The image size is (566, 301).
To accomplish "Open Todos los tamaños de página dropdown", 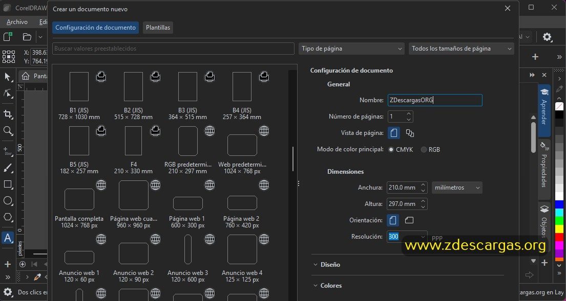I will (462, 49).
